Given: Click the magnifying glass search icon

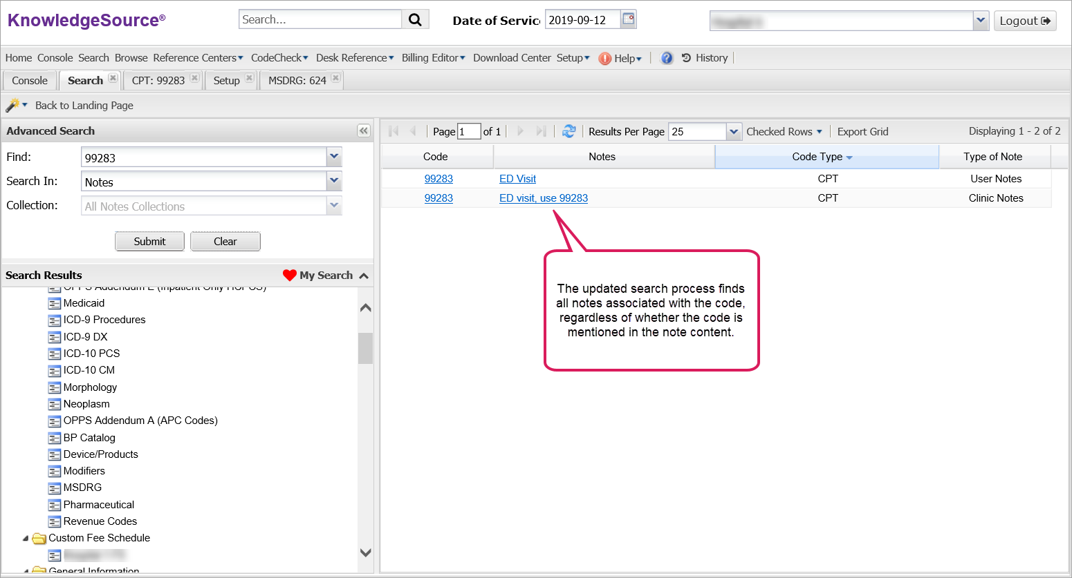Looking at the screenshot, I should click(x=415, y=20).
